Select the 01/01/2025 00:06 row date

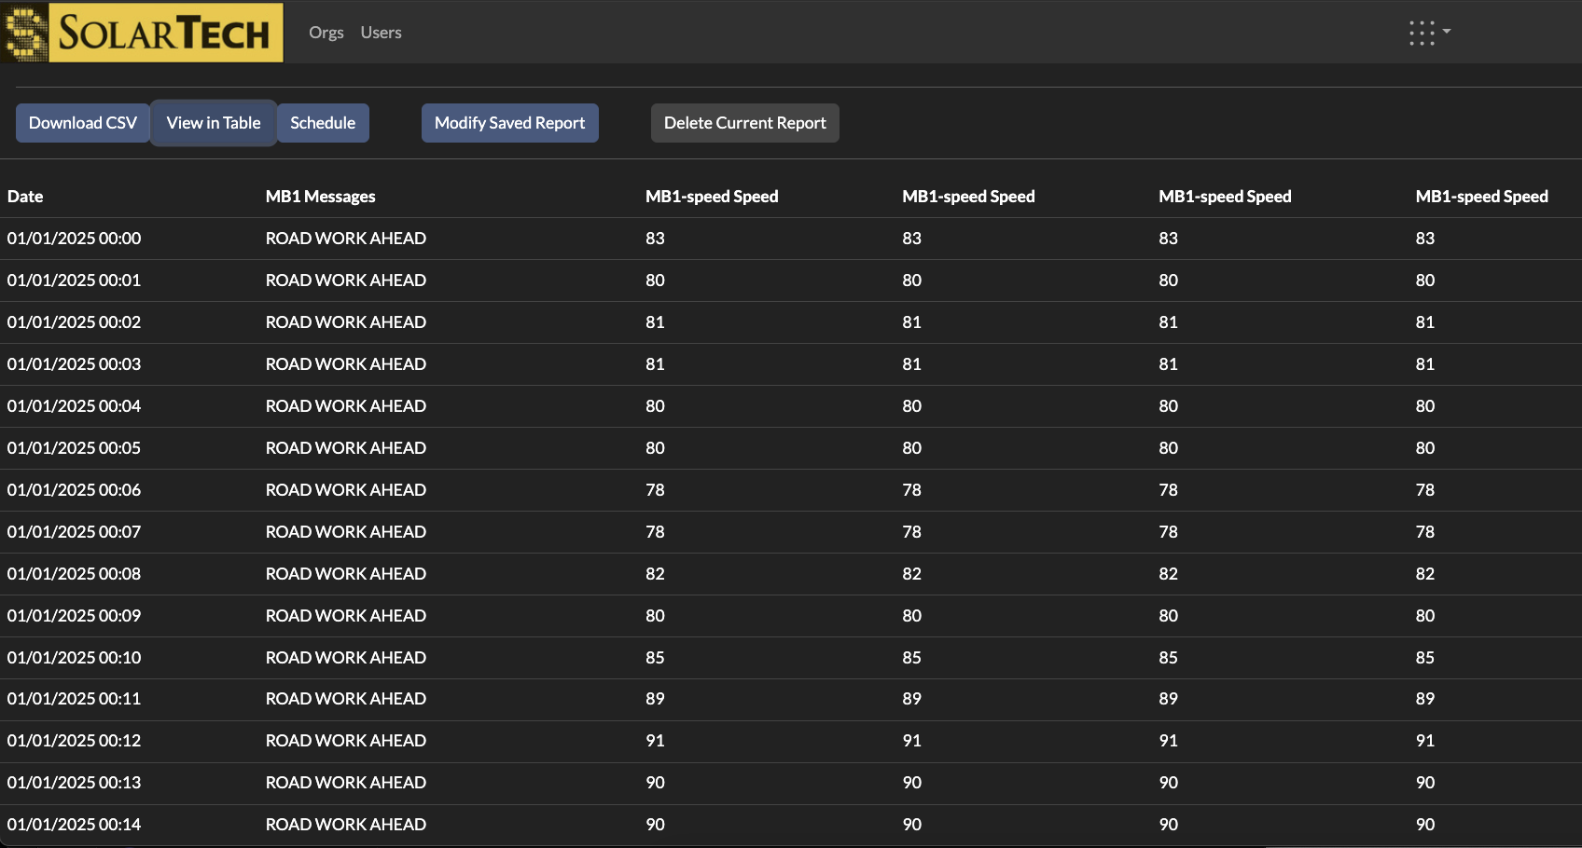click(x=75, y=490)
